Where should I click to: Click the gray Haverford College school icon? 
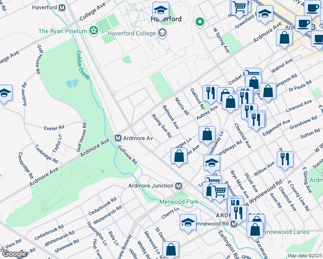tap(162, 33)
